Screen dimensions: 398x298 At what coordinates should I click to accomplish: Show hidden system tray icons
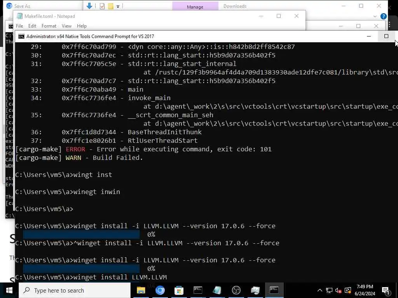pyautogui.click(x=320, y=290)
